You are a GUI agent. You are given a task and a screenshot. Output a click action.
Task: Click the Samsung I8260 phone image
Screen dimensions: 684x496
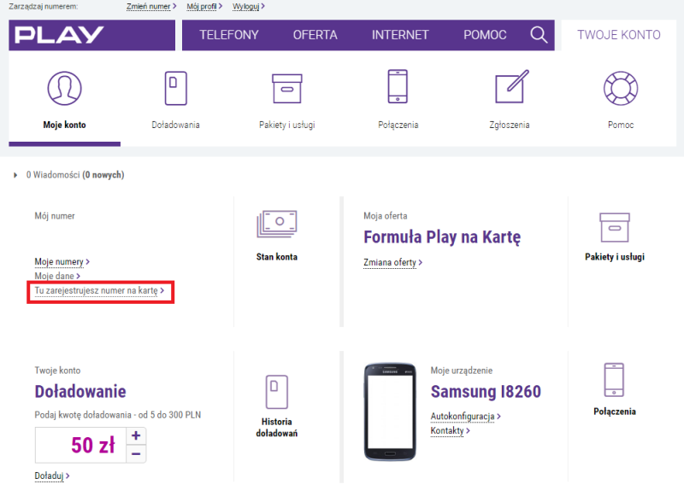tap(390, 411)
